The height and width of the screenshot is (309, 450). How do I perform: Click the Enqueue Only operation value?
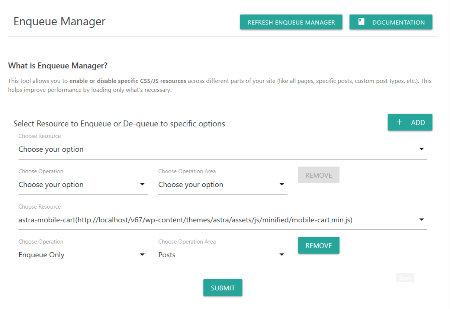click(42, 255)
